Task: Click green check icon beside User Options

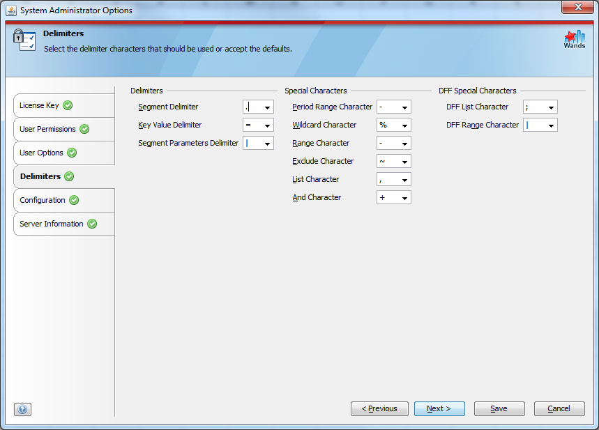Action: pos(72,153)
